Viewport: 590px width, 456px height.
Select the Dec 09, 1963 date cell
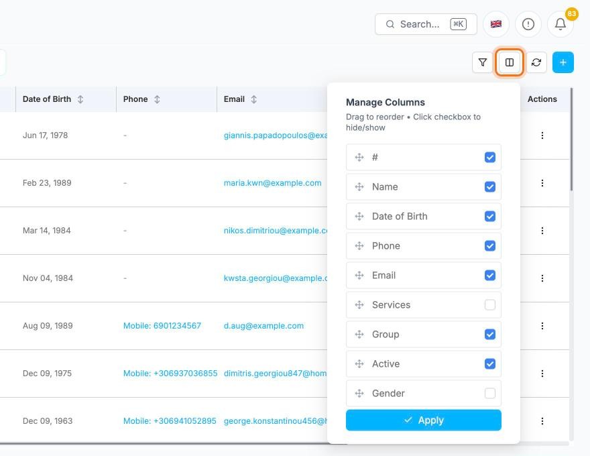[x=48, y=421]
